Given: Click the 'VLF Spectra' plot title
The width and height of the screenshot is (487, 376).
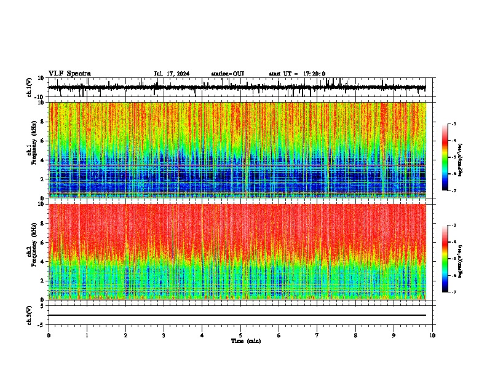Looking at the screenshot, I should [69, 74].
